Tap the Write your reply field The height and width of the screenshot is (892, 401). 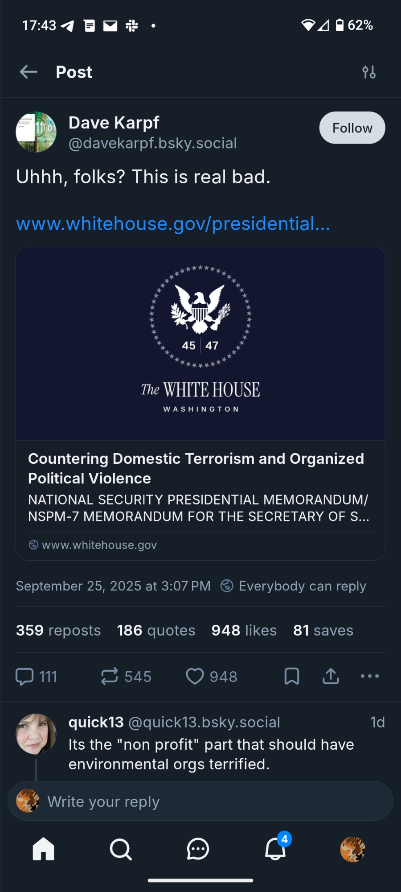coord(200,801)
